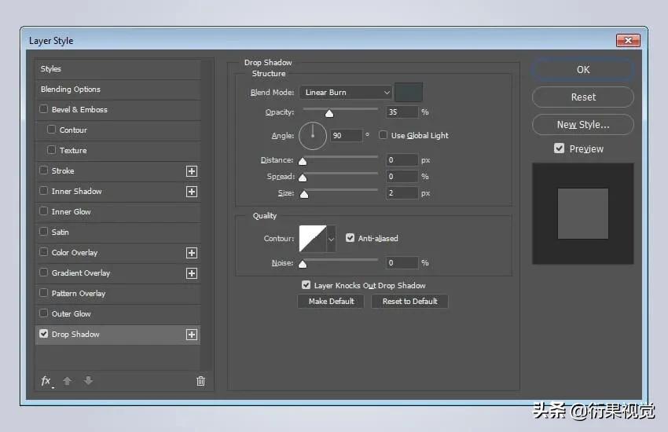Viewport: 668px width, 432px height.
Task: Click the Distance slider handle
Action: pos(303,161)
